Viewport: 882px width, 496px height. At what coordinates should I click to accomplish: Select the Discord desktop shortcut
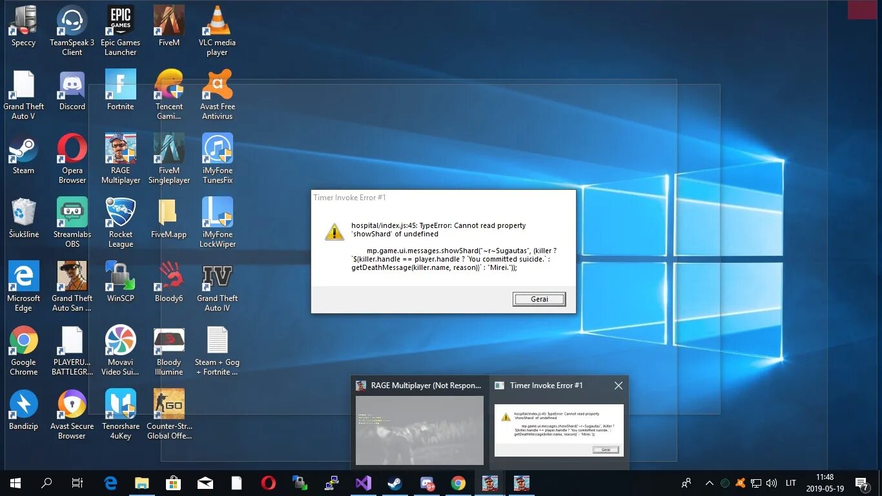tap(72, 90)
